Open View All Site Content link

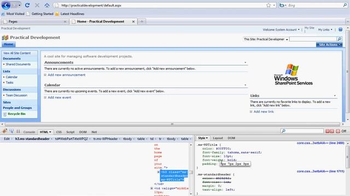coord(17,53)
